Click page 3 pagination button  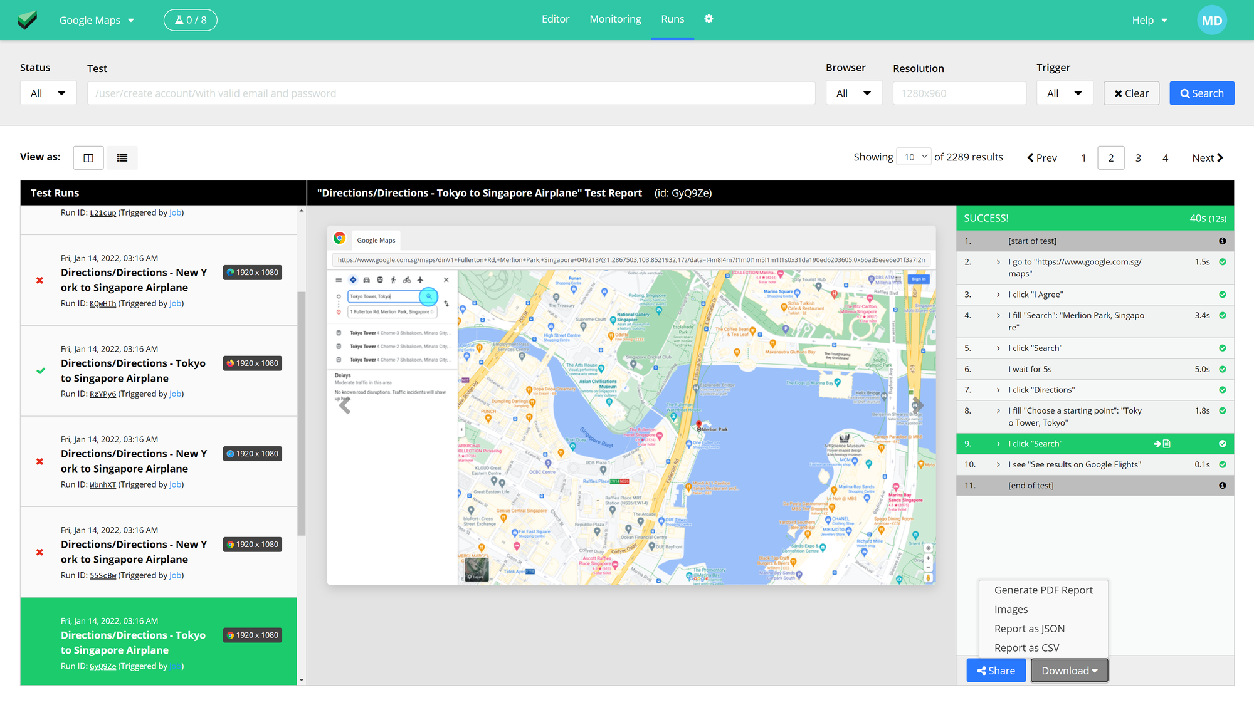[1139, 157]
